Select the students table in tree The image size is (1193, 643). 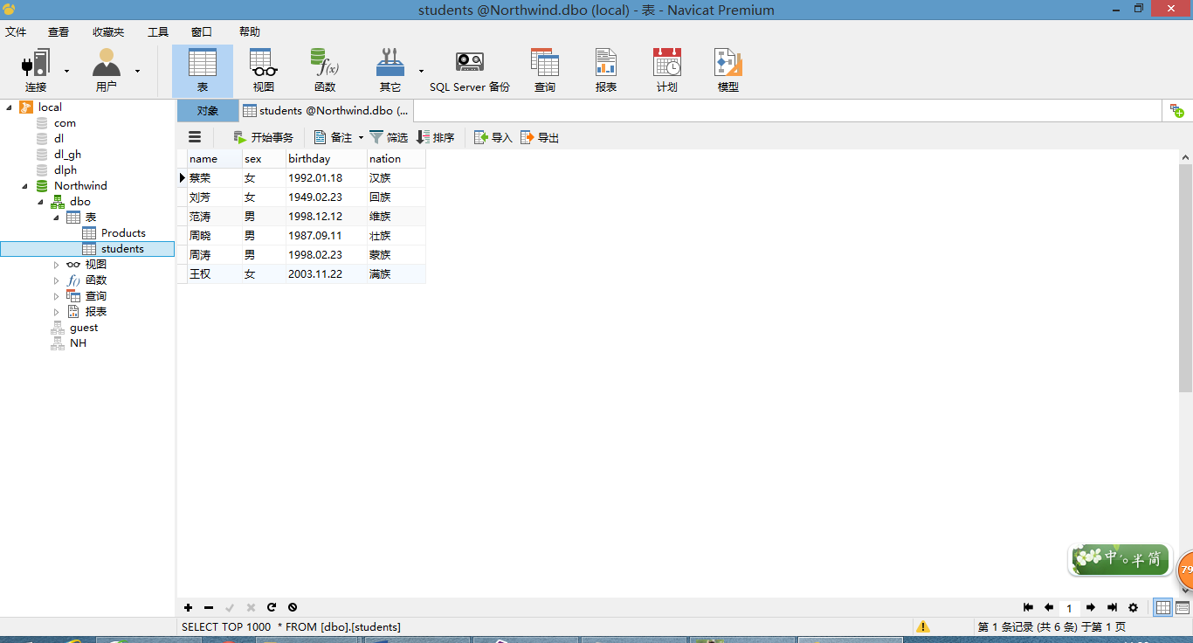(122, 249)
